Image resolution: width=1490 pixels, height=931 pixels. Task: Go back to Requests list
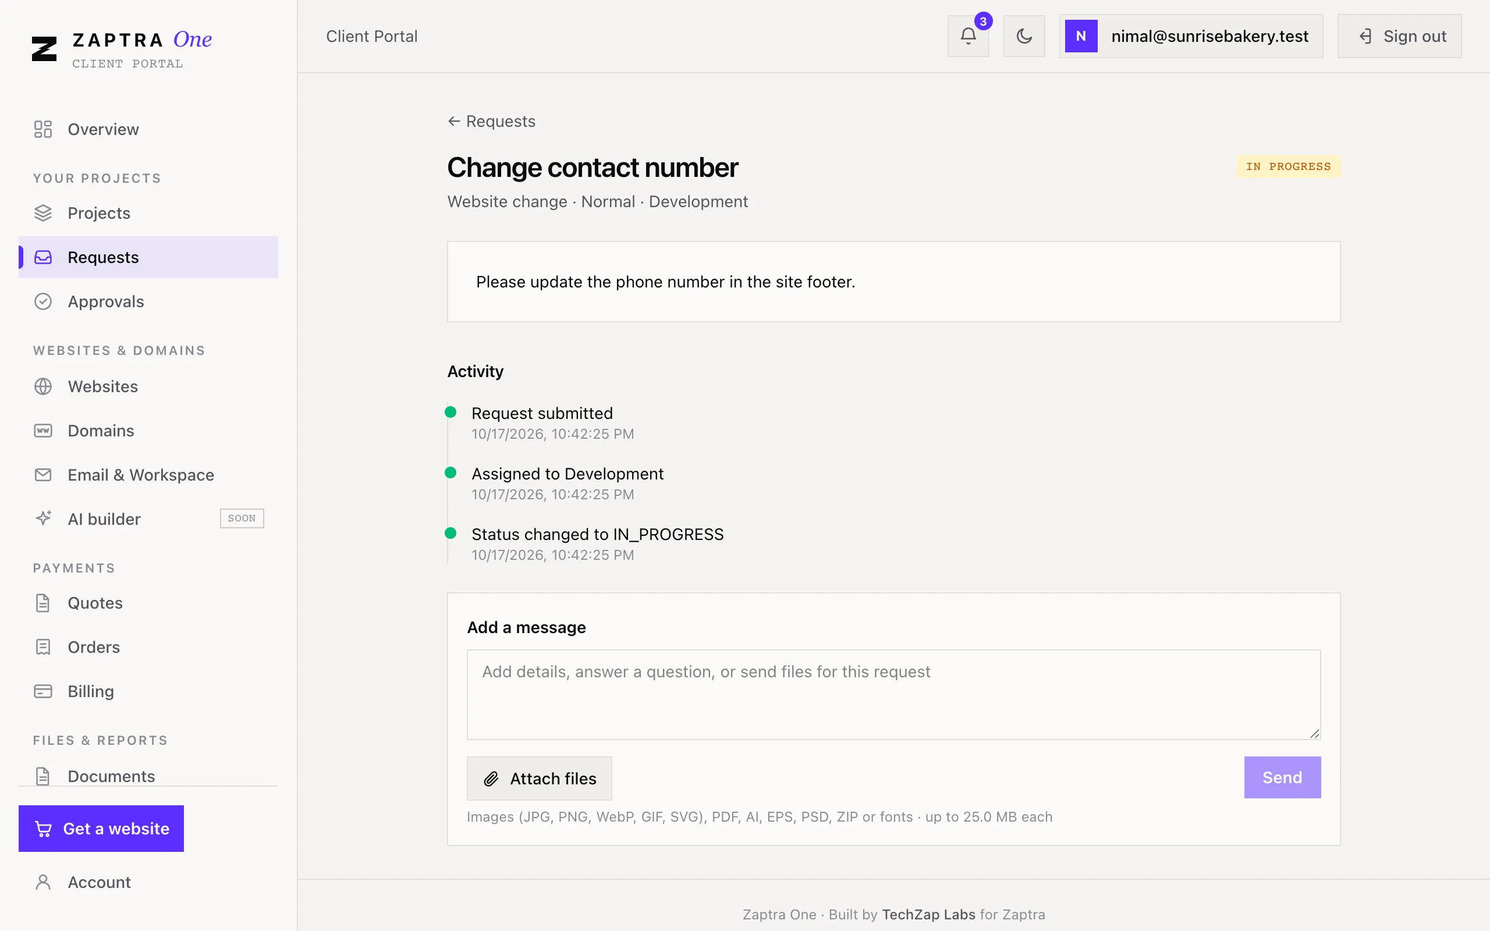(x=491, y=121)
